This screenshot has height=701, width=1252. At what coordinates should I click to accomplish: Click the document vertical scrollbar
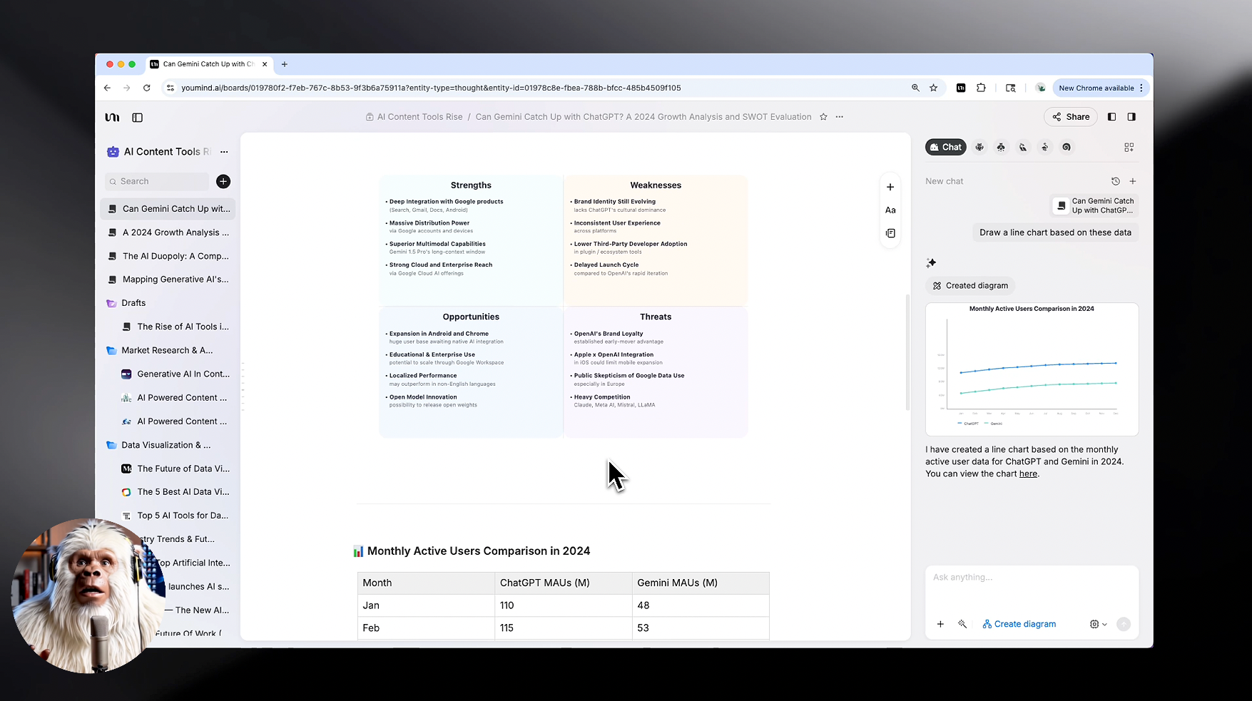907,352
